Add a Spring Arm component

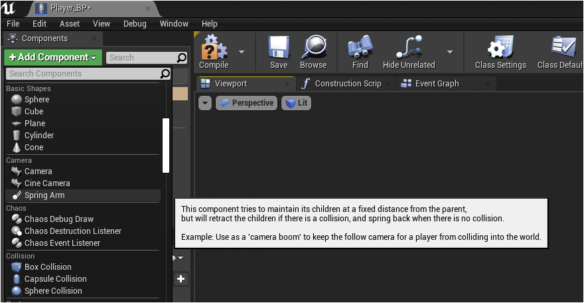pos(83,195)
